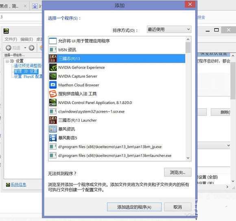Open the 系统信息 link
236x221 pixels.
pyautogui.click(x=18, y=184)
